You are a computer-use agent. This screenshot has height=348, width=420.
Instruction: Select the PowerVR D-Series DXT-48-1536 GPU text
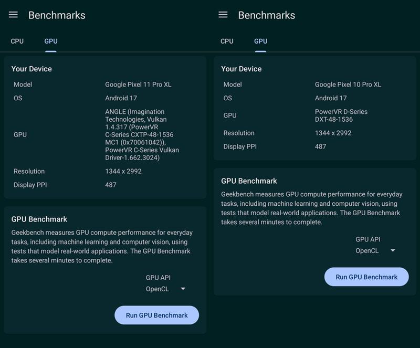tap(341, 115)
